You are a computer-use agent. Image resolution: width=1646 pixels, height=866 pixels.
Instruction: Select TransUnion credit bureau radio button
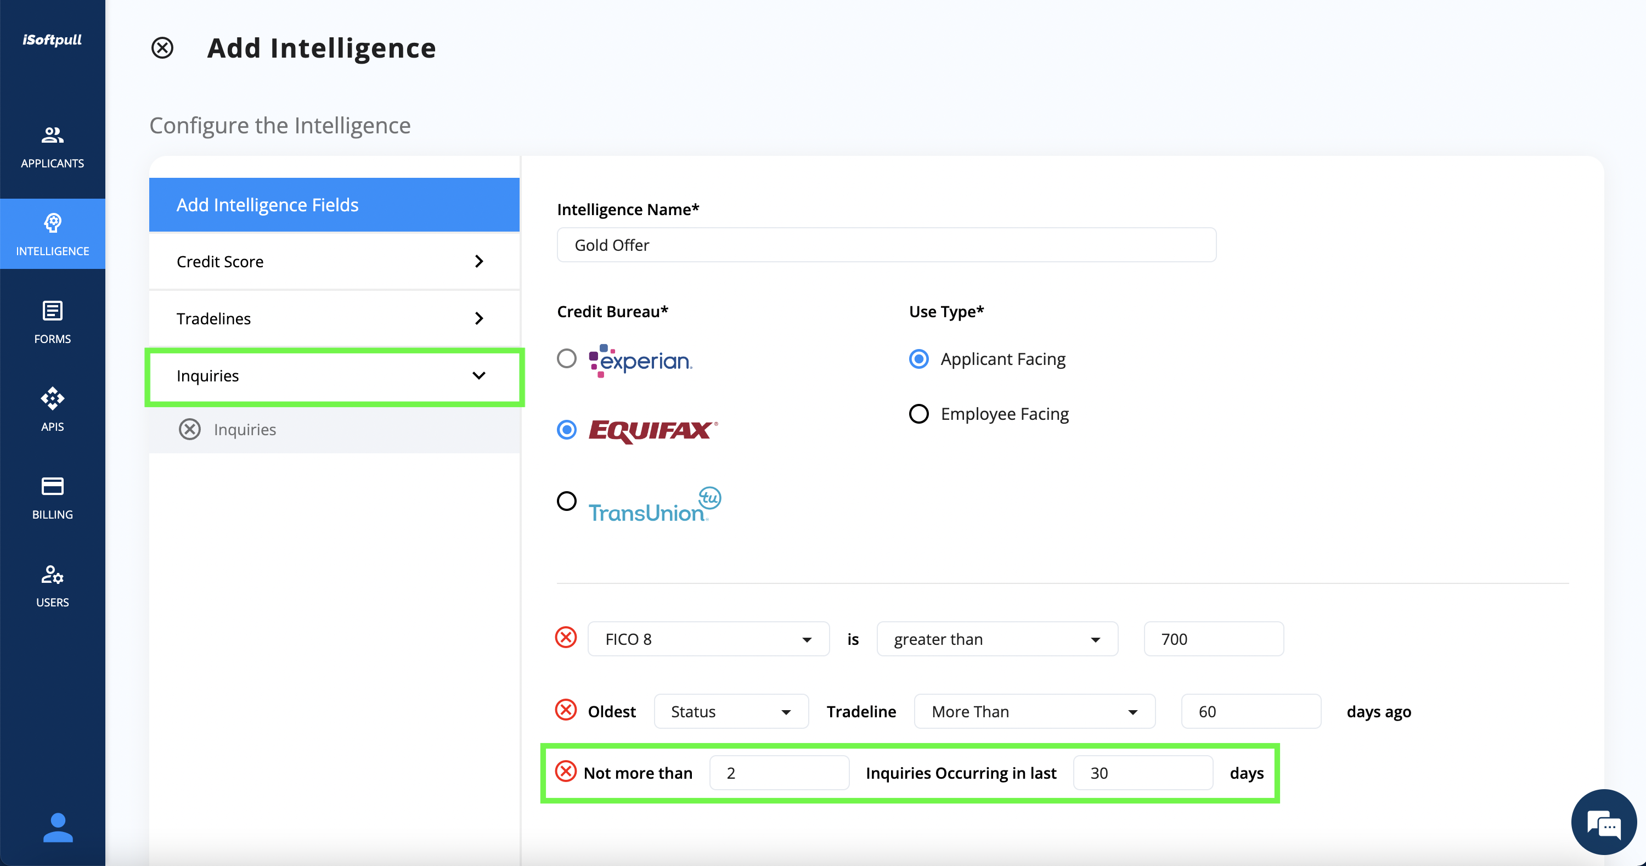coord(567,501)
